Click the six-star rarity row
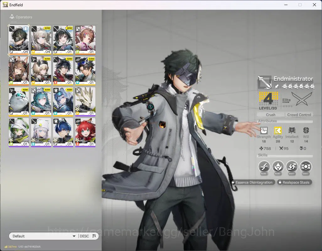Viewport: 322px width, 251px height. point(298,86)
